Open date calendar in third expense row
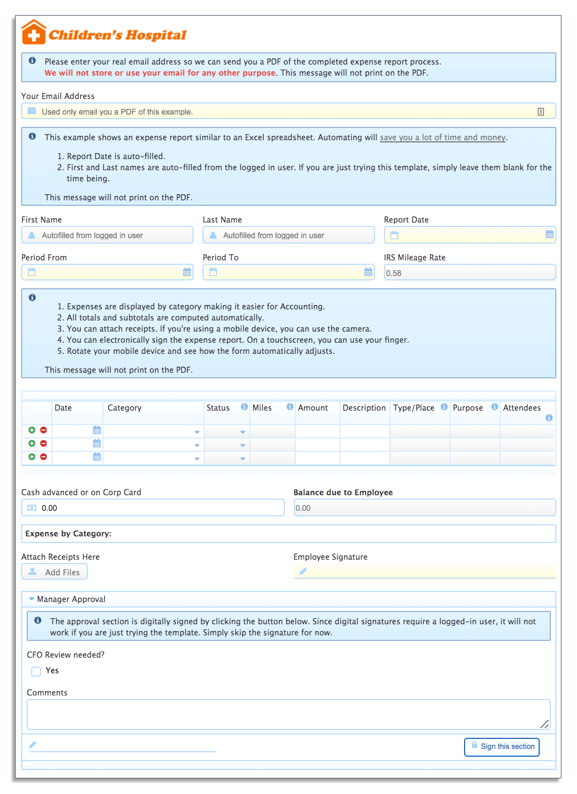The image size is (577, 794). [x=97, y=457]
